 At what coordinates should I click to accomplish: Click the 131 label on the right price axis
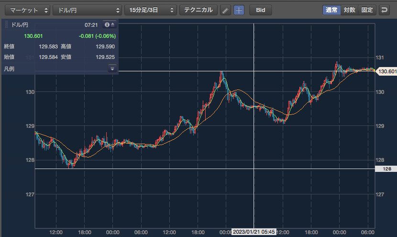[380, 57]
